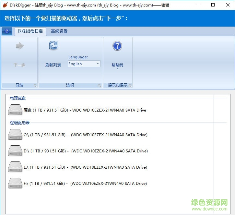Viewport: 235px width, 215px height.
Task: Open the Language dropdown set to English
Action: 84,64
